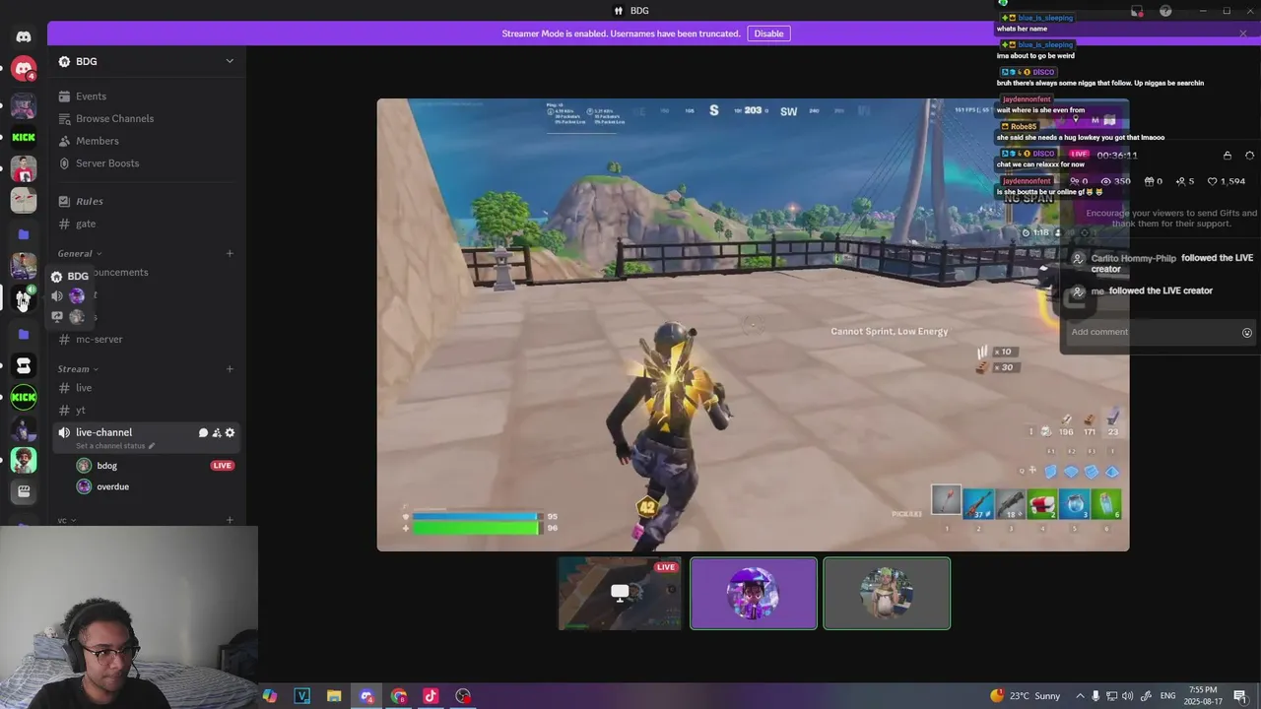This screenshot has width=1261, height=709.
Task: Open Windows notification center icon
Action: (1240, 696)
